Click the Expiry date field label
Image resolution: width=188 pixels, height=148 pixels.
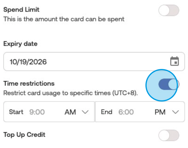[x=20, y=44]
